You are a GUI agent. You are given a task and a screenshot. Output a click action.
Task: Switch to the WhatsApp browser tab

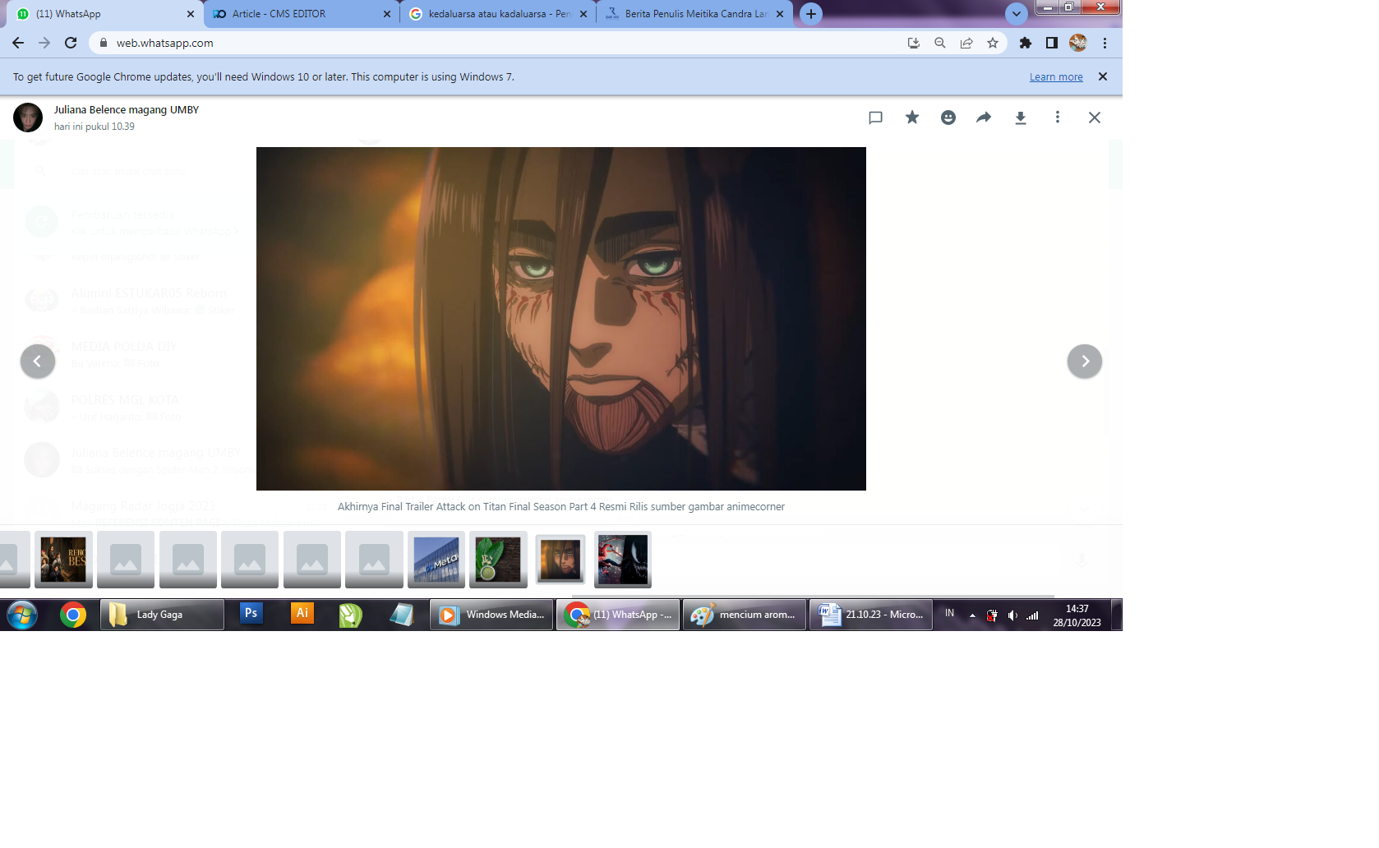pos(103,14)
